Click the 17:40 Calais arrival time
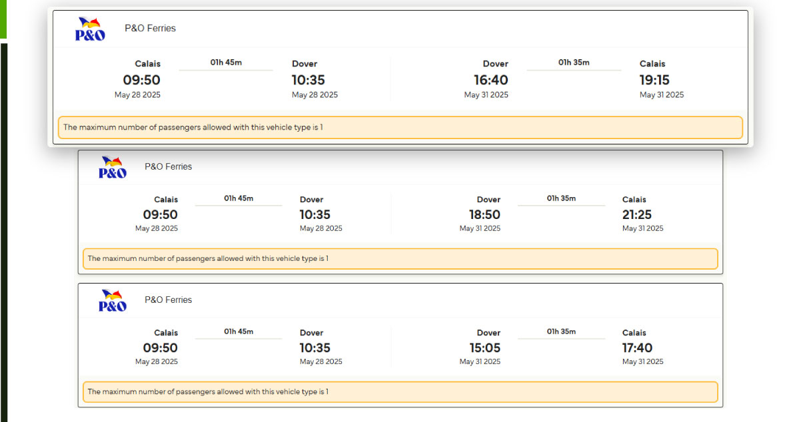The height and width of the screenshot is (422, 801). [x=637, y=348]
